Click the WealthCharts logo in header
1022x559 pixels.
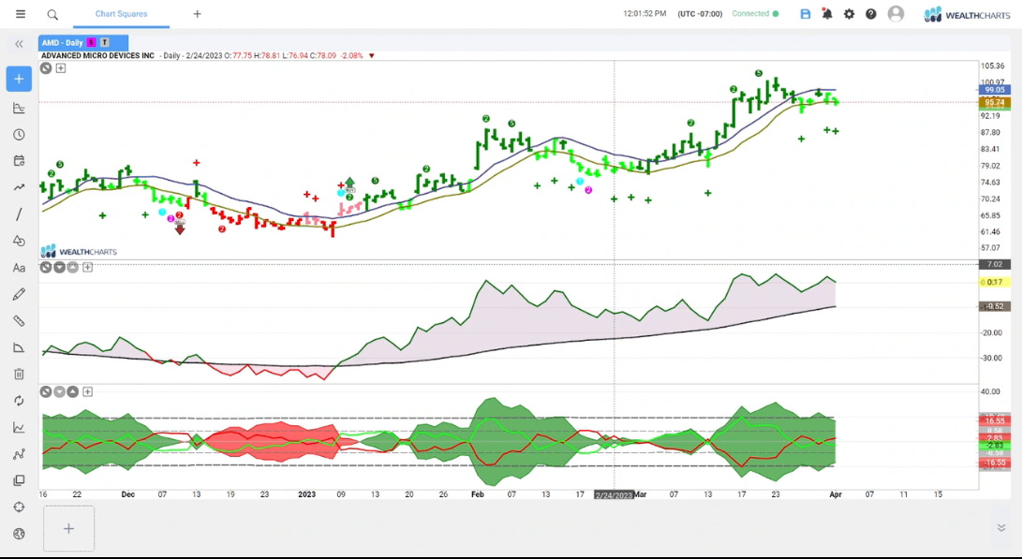click(x=968, y=14)
